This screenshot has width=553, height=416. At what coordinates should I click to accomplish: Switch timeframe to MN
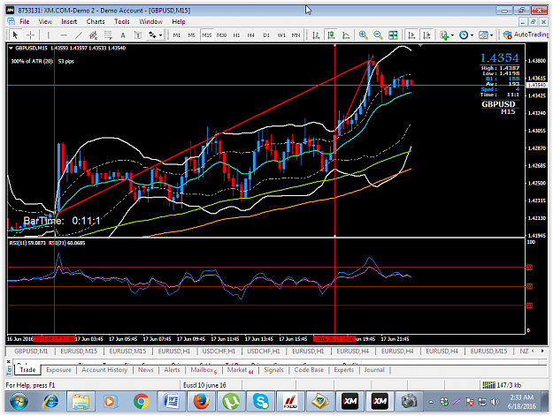pyautogui.click(x=296, y=34)
